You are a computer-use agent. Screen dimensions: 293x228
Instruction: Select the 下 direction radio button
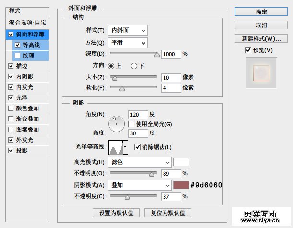coord(134,66)
